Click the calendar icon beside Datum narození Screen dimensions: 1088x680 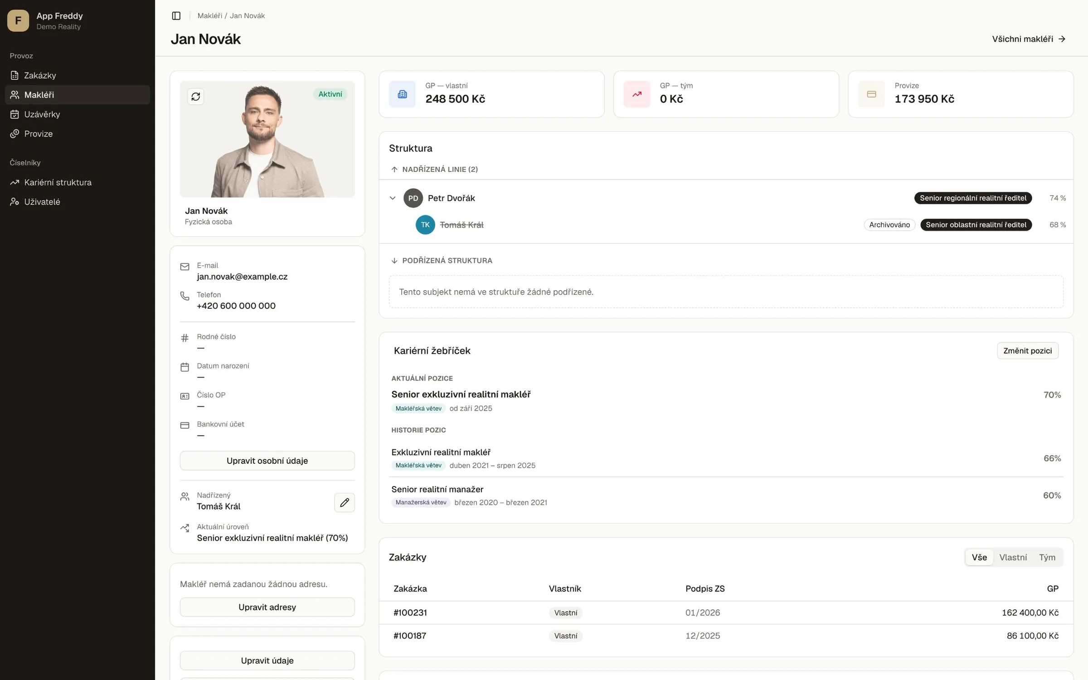click(185, 367)
